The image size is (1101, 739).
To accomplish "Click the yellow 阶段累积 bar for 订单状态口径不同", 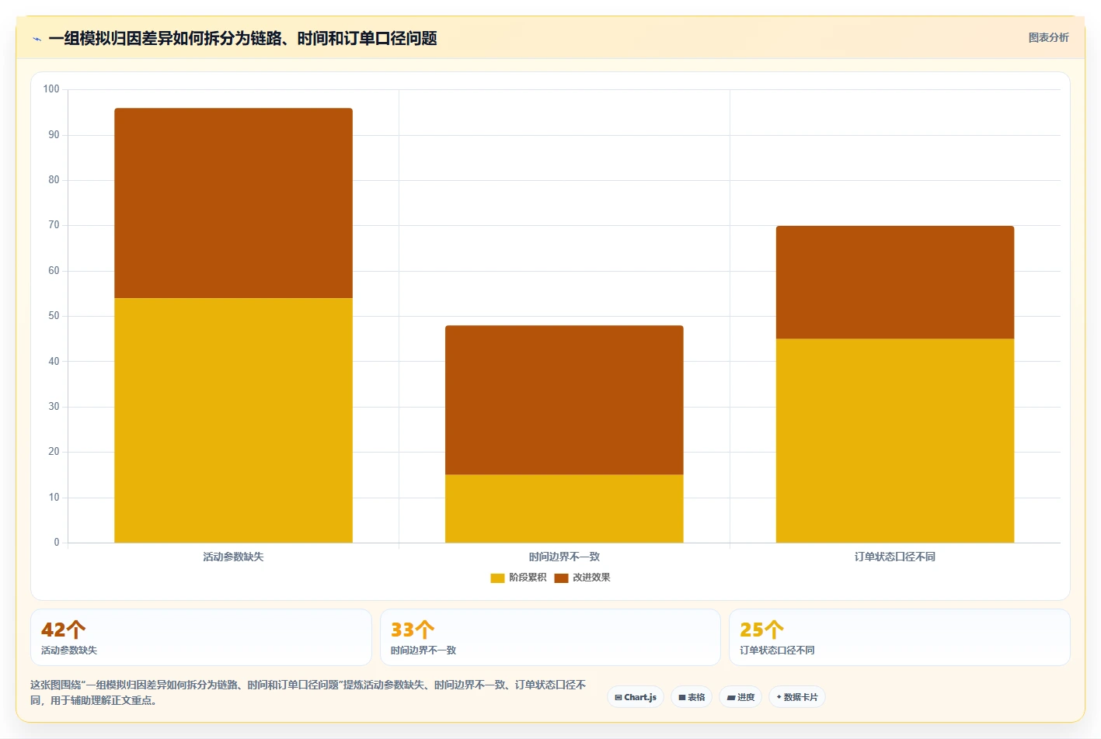I will coord(895,440).
